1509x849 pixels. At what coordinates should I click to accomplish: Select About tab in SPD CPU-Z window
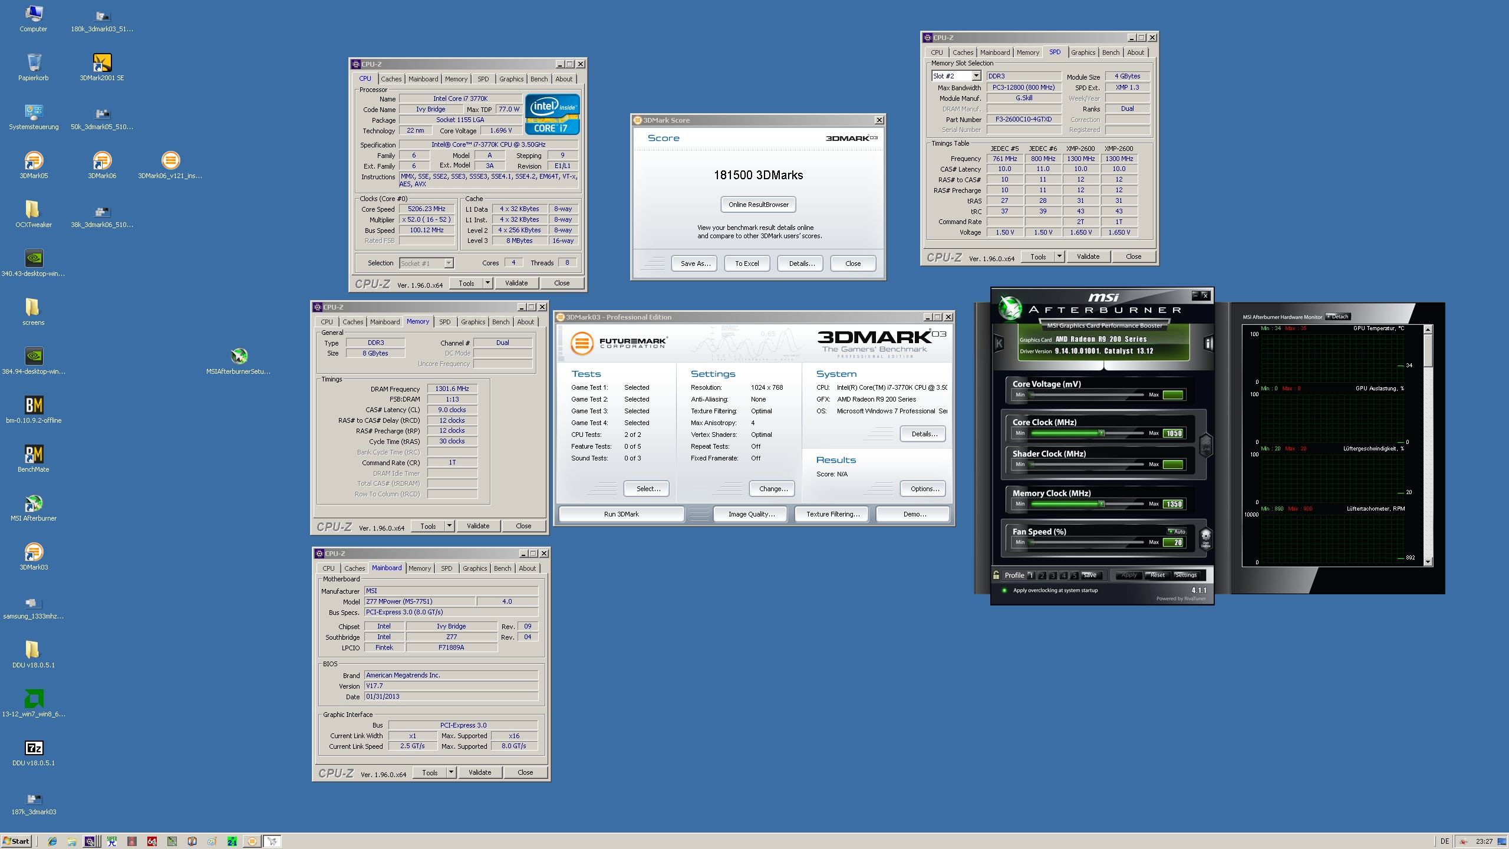point(1135,52)
